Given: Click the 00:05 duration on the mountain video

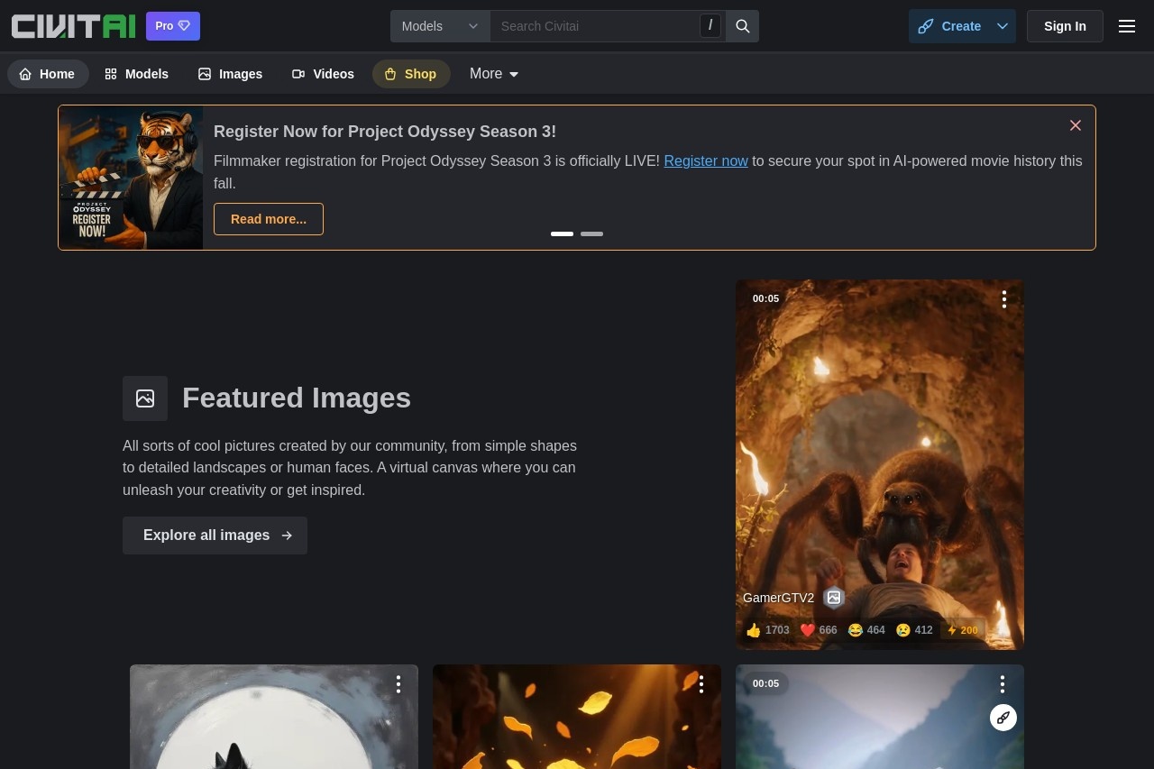Looking at the screenshot, I should (765, 683).
